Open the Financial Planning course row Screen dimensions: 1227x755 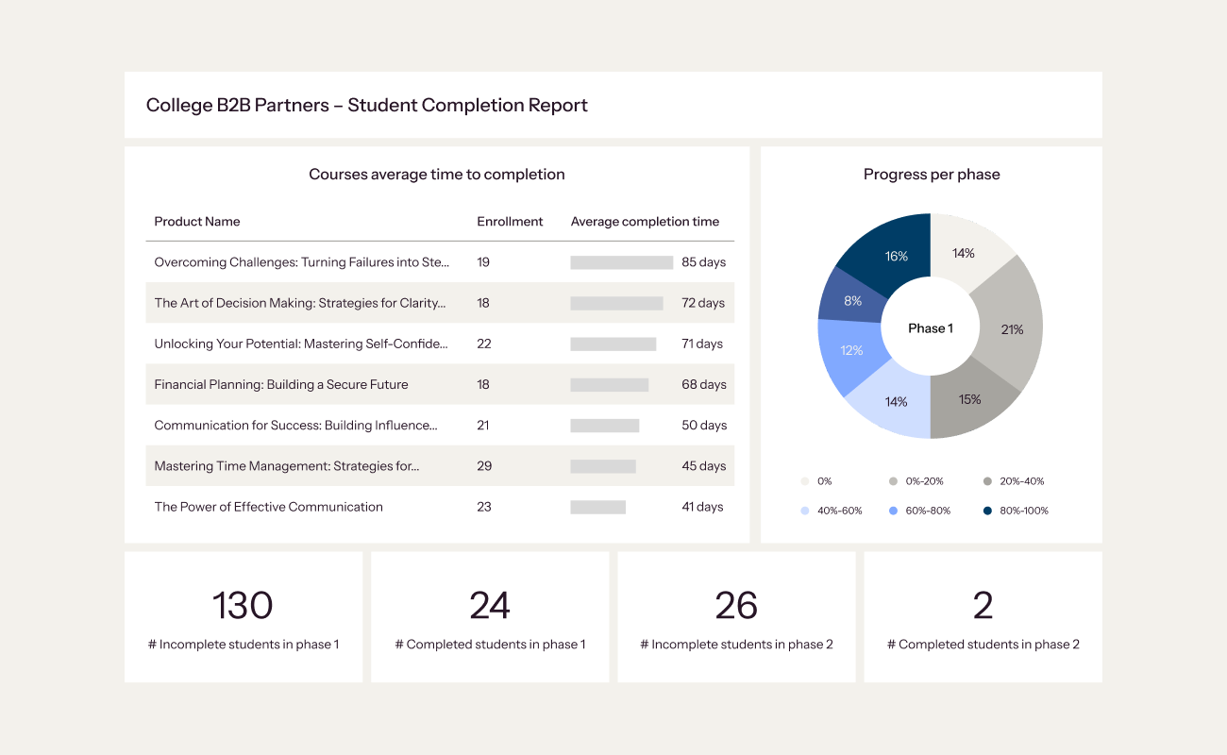281,385
